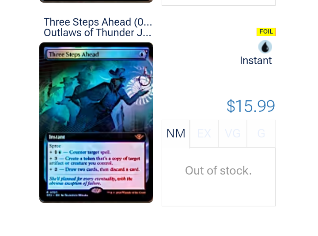Open the Outlaws of Thunder J... set link

97,32
